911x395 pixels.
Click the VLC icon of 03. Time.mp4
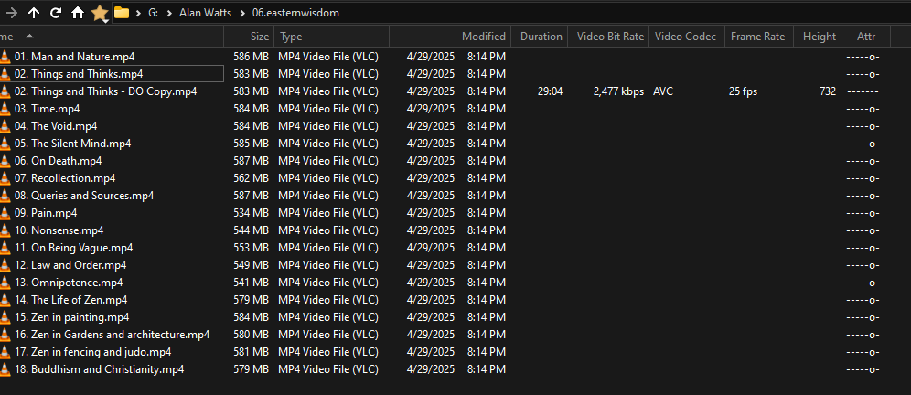(5, 109)
